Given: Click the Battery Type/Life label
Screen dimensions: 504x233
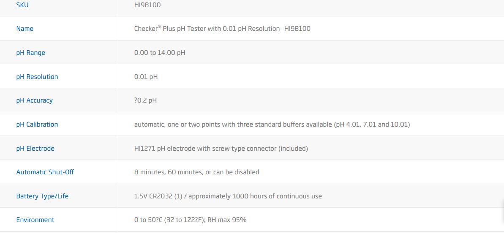Looking at the screenshot, I should [42, 196].
